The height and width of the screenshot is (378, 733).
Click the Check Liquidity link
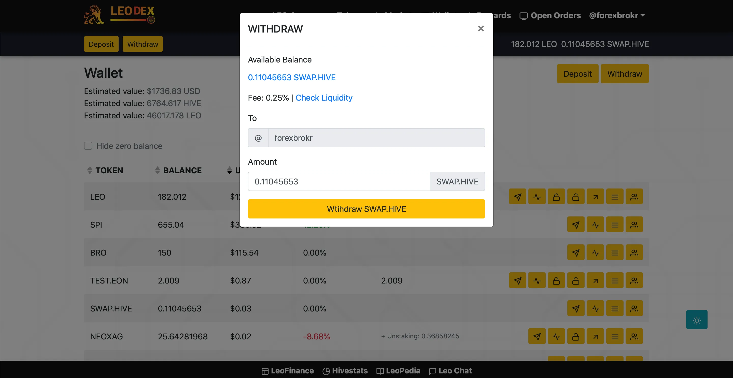(324, 98)
